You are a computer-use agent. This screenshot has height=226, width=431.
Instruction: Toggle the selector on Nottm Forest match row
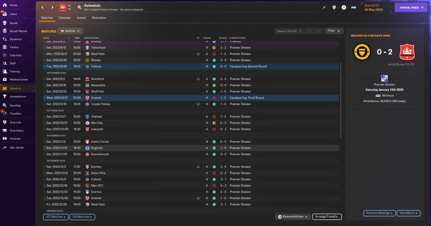(45, 142)
